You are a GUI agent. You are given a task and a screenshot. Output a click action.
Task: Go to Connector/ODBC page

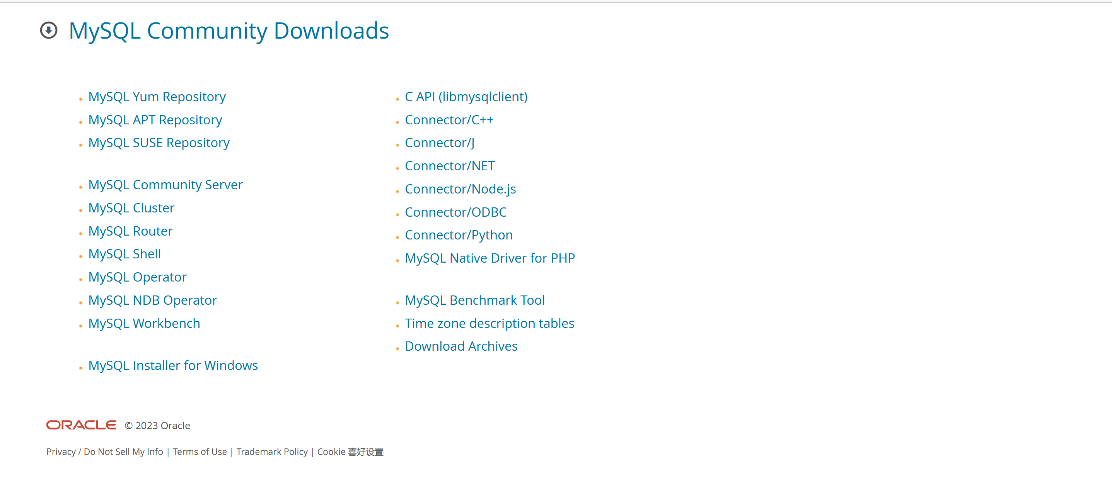coord(456,212)
